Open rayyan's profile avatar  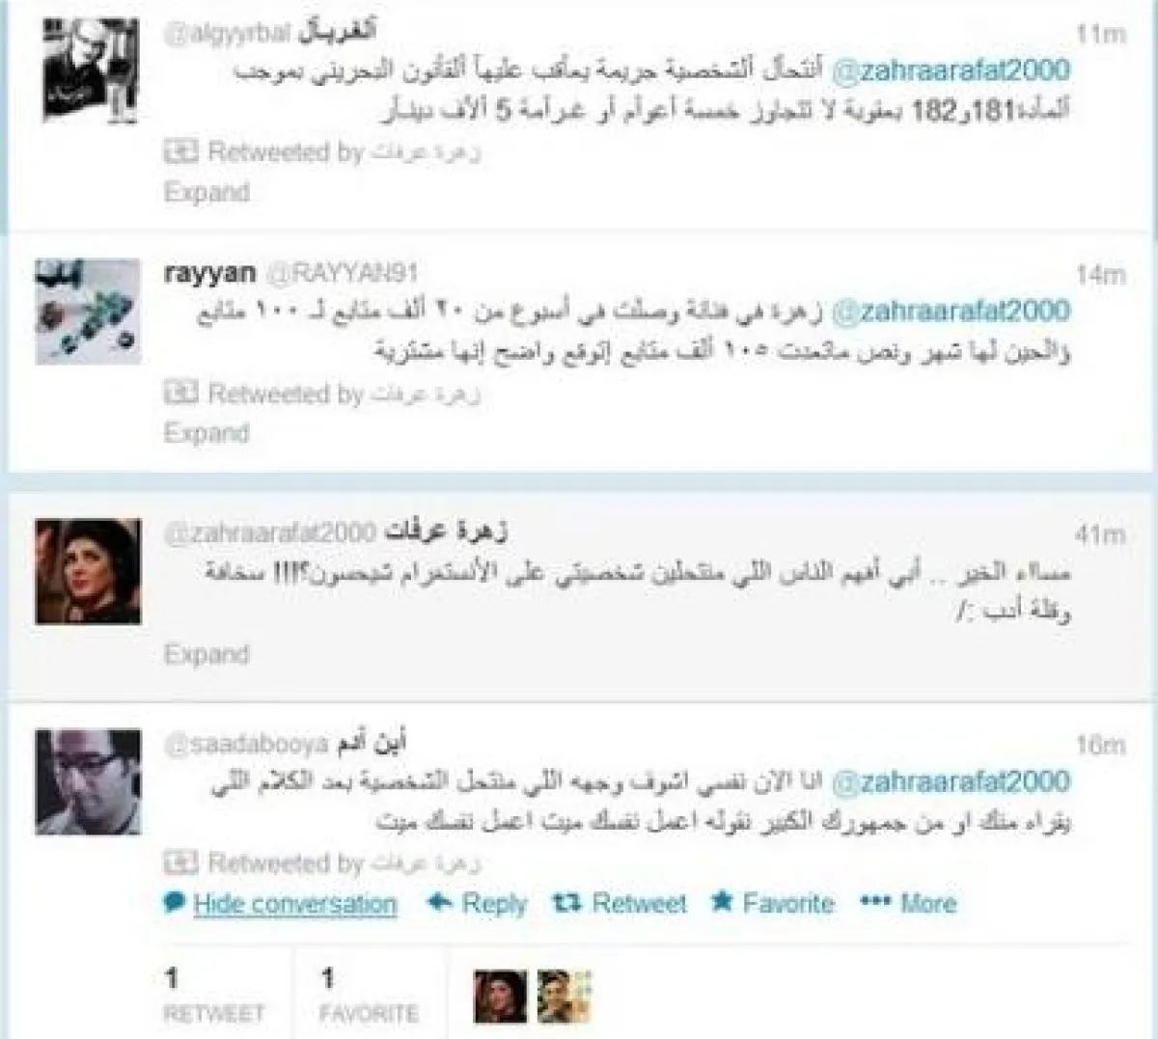[88, 312]
